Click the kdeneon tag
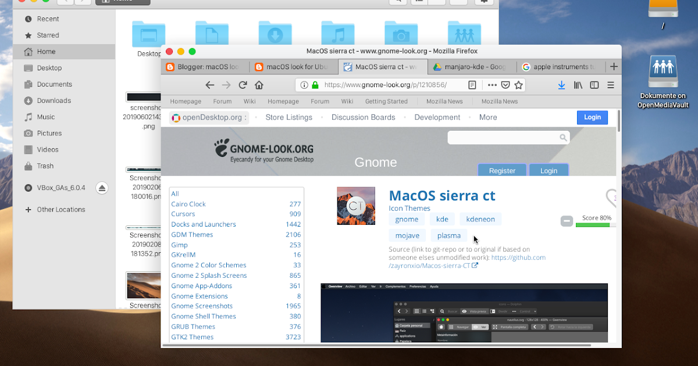698x366 pixels. pos(480,219)
